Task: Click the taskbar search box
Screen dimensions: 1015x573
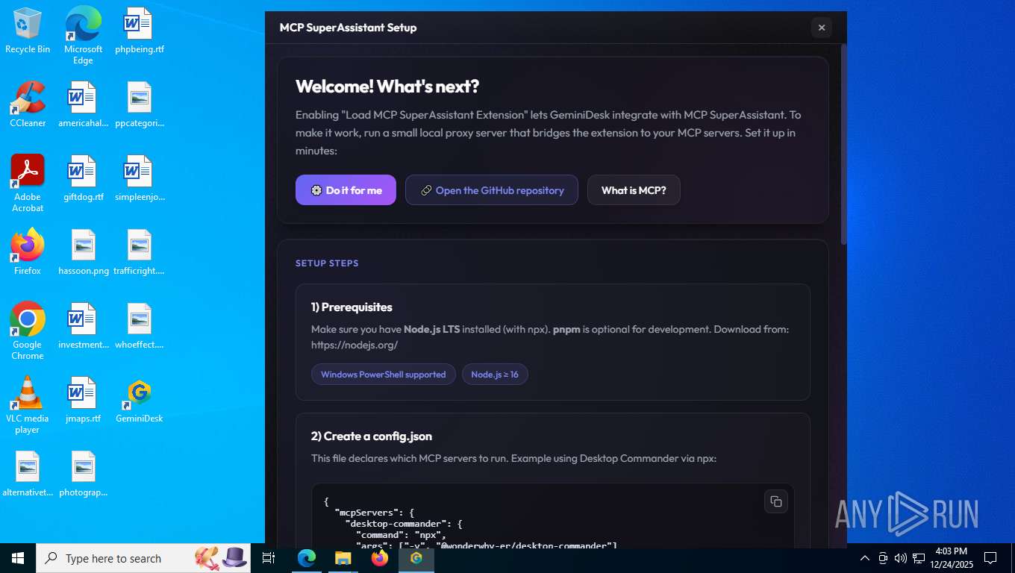Action: point(143,558)
